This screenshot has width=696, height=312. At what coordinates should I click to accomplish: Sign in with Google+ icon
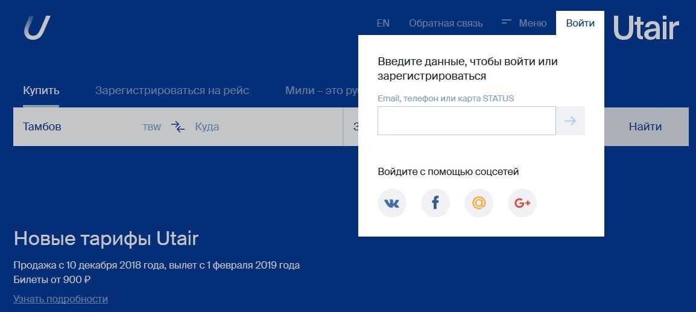[x=522, y=203]
